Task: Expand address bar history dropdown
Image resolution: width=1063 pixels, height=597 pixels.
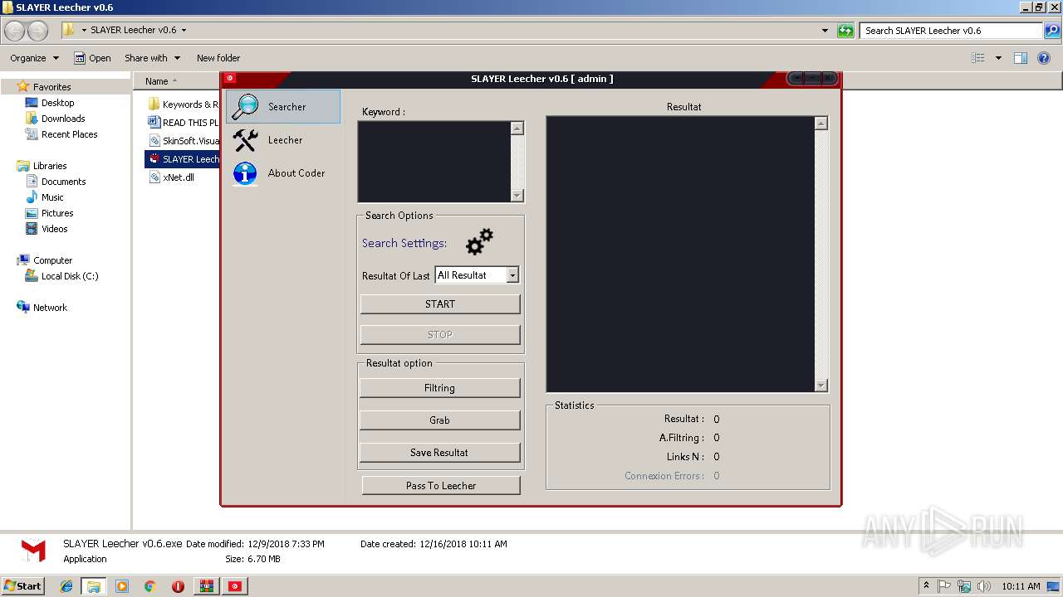Action: pos(825,31)
